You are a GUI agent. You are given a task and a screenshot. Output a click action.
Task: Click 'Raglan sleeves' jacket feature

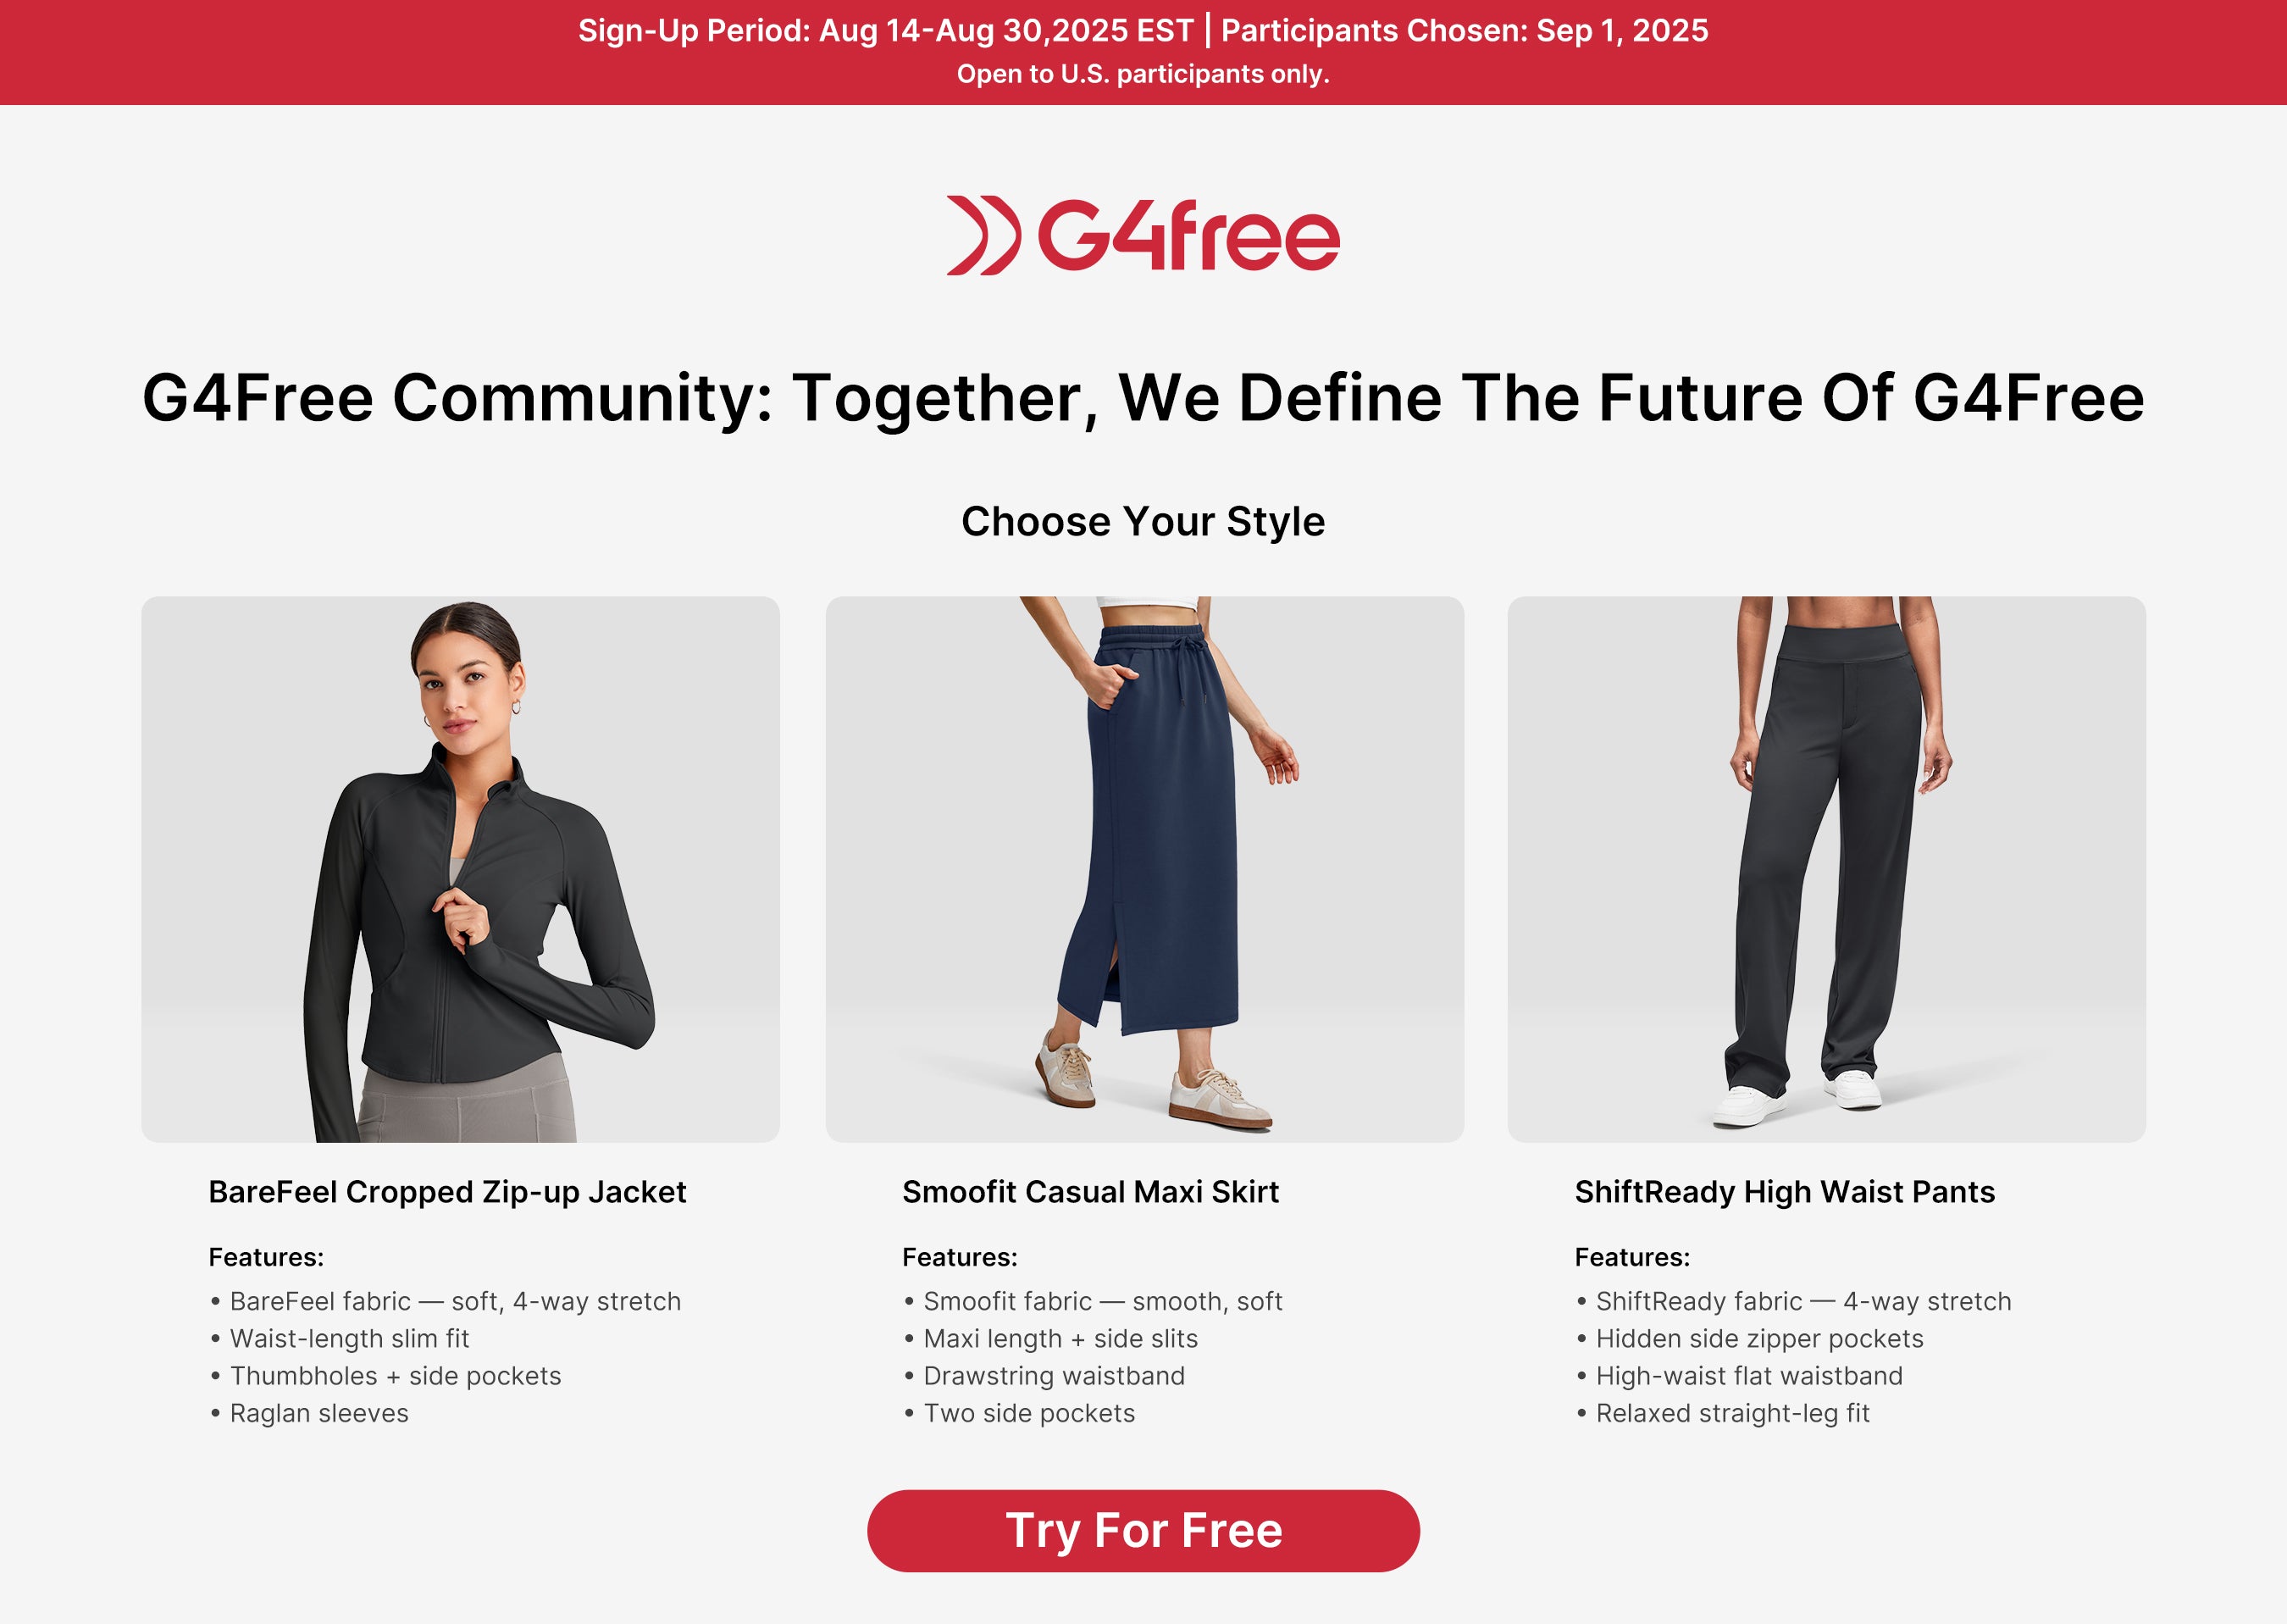tap(318, 1413)
